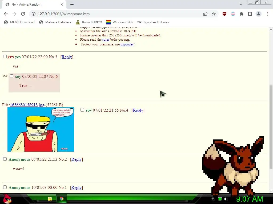Reply to post No.2
The height and width of the screenshot is (204, 273).
(77, 159)
